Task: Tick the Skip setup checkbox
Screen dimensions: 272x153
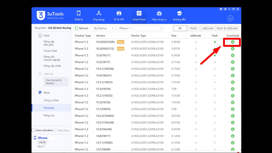Action: (x=55, y=130)
